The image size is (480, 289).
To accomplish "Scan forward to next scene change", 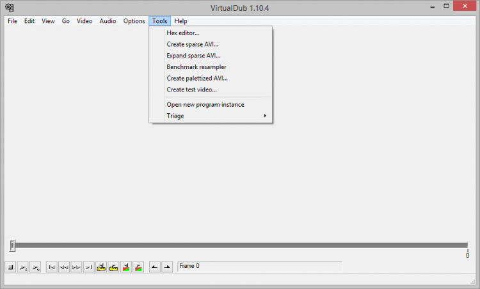I will tap(138, 267).
